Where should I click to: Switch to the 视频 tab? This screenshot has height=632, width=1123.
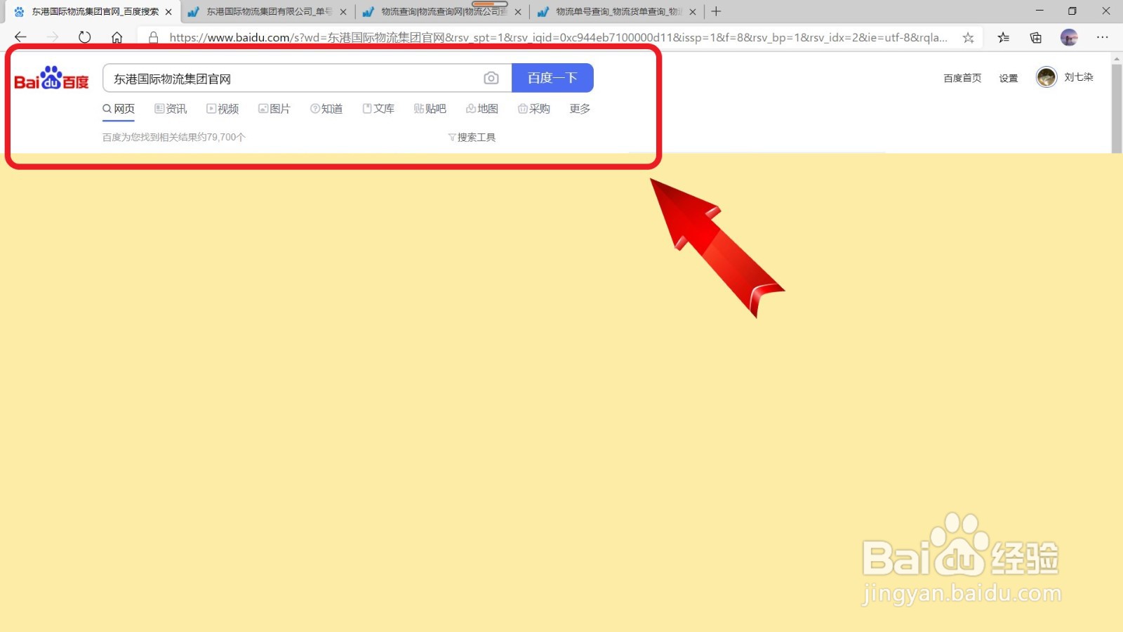222,109
